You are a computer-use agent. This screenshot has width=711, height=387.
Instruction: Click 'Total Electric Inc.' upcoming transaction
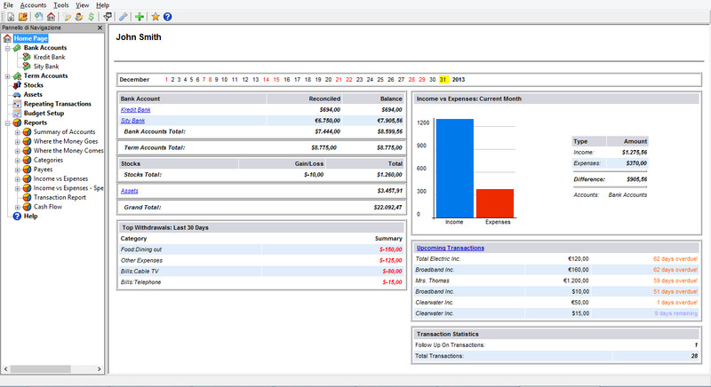click(556, 259)
